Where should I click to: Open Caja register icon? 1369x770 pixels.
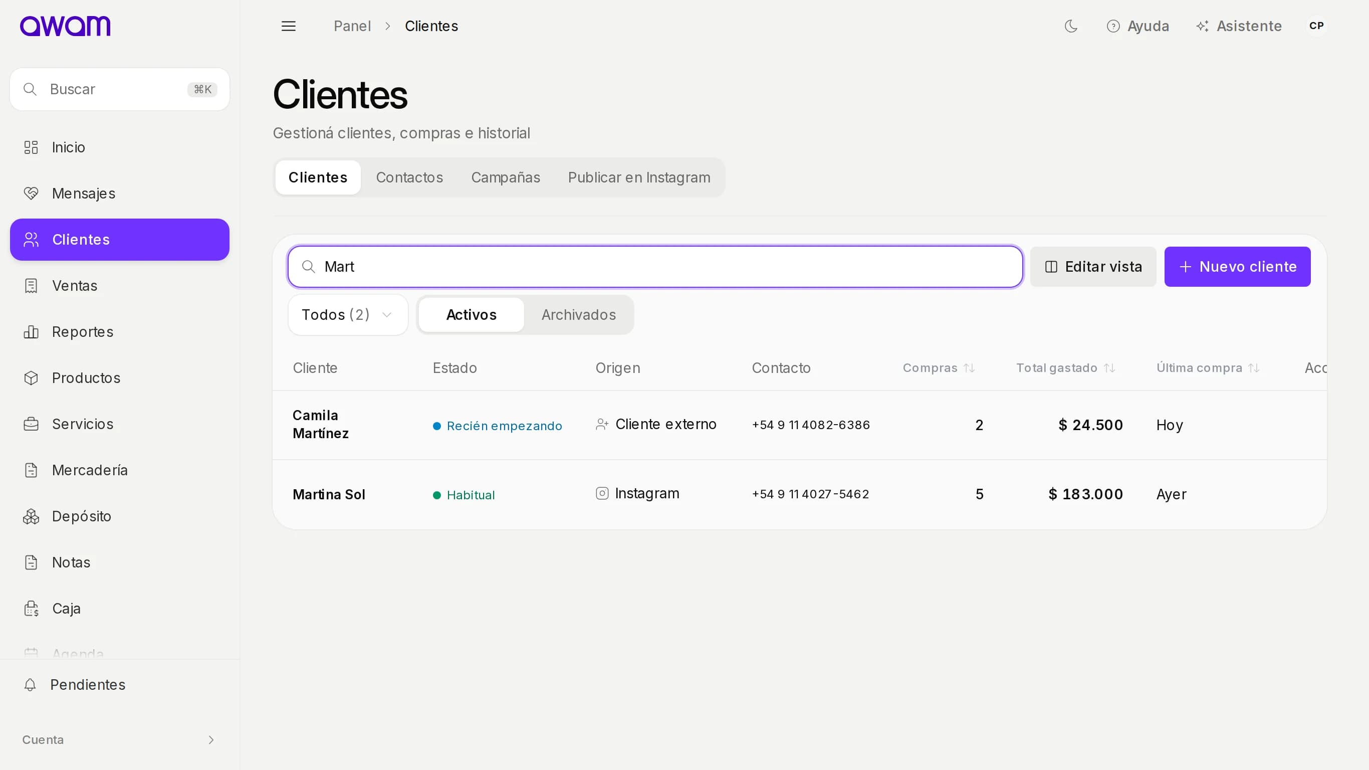click(32, 609)
